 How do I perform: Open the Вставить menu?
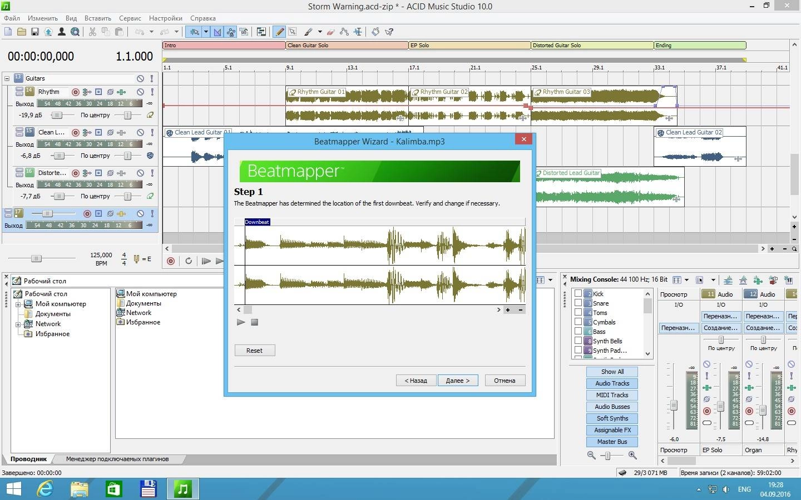tap(98, 18)
